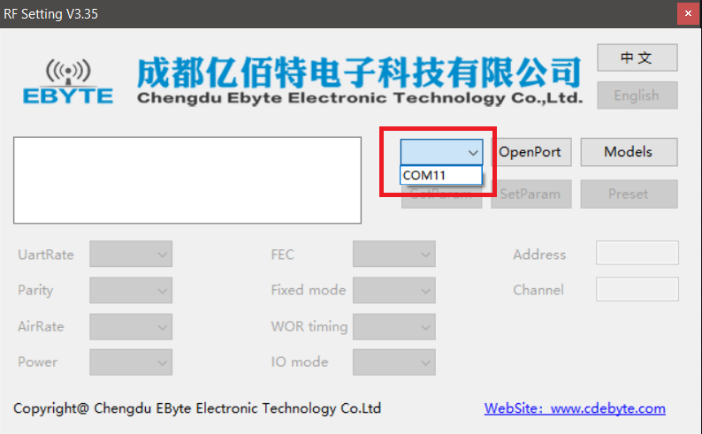
Task: Select COM11 from the port list
Action: (x=441, y=175)
